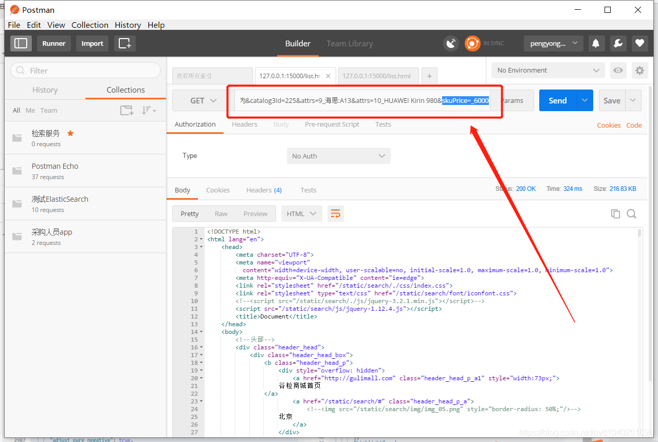Viewport: 658px width, 442px height.
Task: Switch to the Team Library tab
Action: tap(350, 44)
